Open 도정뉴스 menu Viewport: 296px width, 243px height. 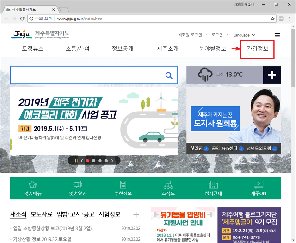point(33,49)
